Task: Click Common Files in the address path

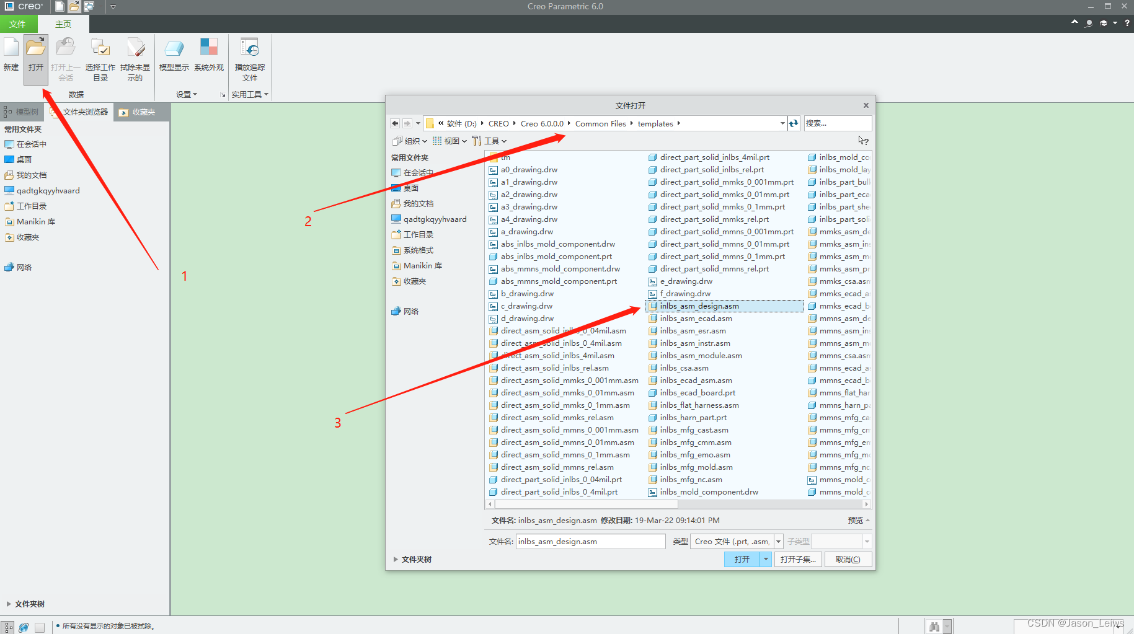Action: 600,123
